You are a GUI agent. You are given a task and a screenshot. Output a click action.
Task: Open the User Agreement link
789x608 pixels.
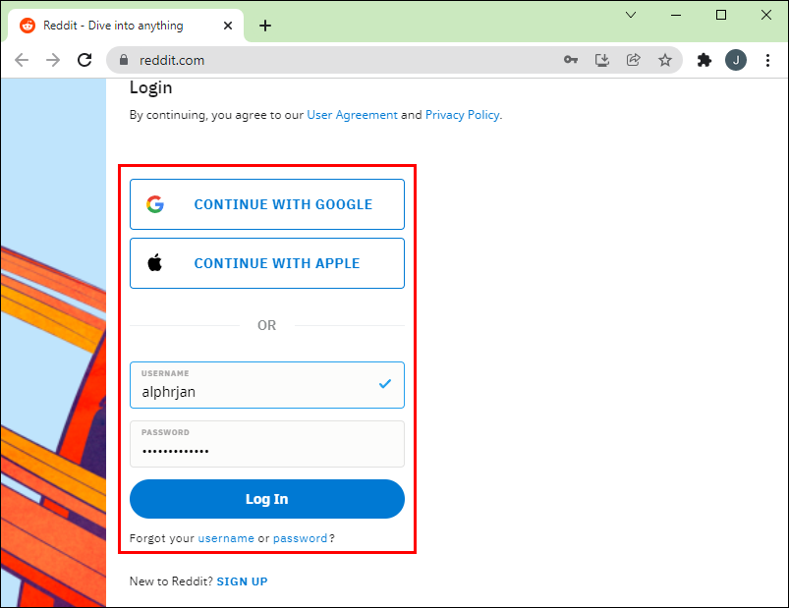[x=352, y=115]
